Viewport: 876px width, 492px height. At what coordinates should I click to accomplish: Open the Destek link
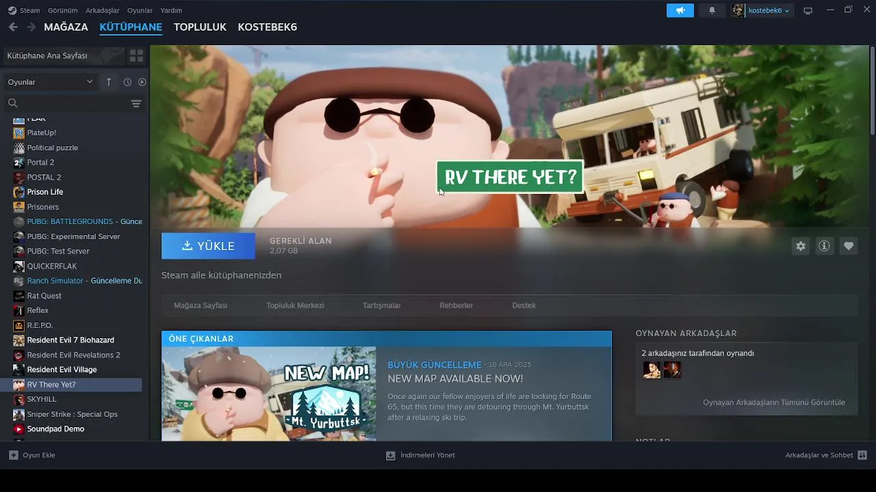coord(524,305)
